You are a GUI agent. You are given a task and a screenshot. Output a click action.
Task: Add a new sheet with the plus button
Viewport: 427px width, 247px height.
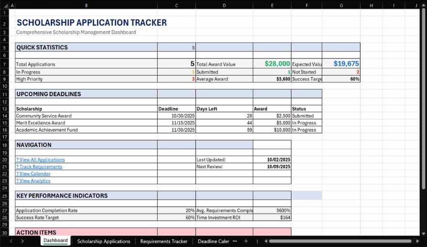coord(246,241)
